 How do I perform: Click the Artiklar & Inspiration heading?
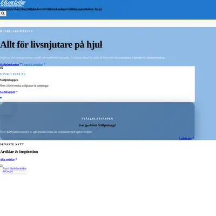[19, 152]
